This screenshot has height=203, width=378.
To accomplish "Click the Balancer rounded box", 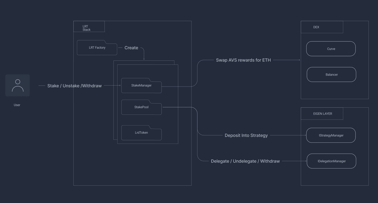I will point(331,75).
